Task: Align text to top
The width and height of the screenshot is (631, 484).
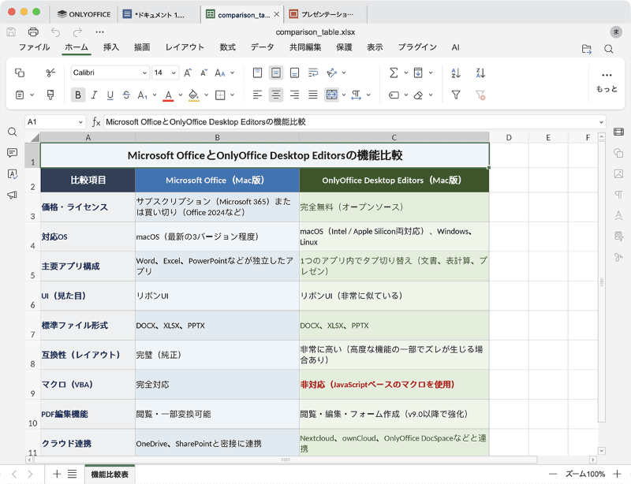Action: pyautogui.click(x=257, y=73)
